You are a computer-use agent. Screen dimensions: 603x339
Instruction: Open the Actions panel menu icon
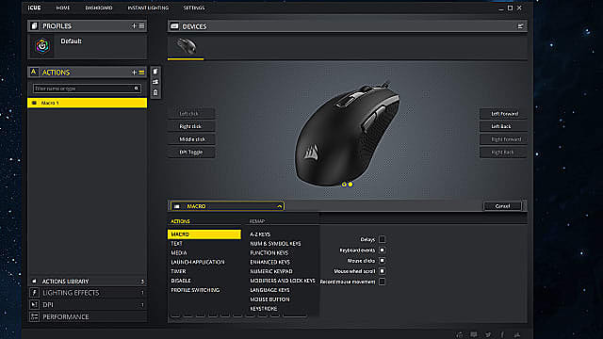click(141, 73)
